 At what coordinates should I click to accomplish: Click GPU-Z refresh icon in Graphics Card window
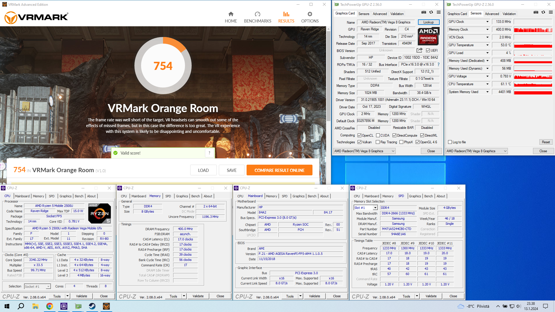click(431, 12)
